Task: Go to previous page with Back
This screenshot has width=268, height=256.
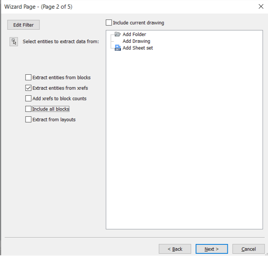Action: click(175, 249)
